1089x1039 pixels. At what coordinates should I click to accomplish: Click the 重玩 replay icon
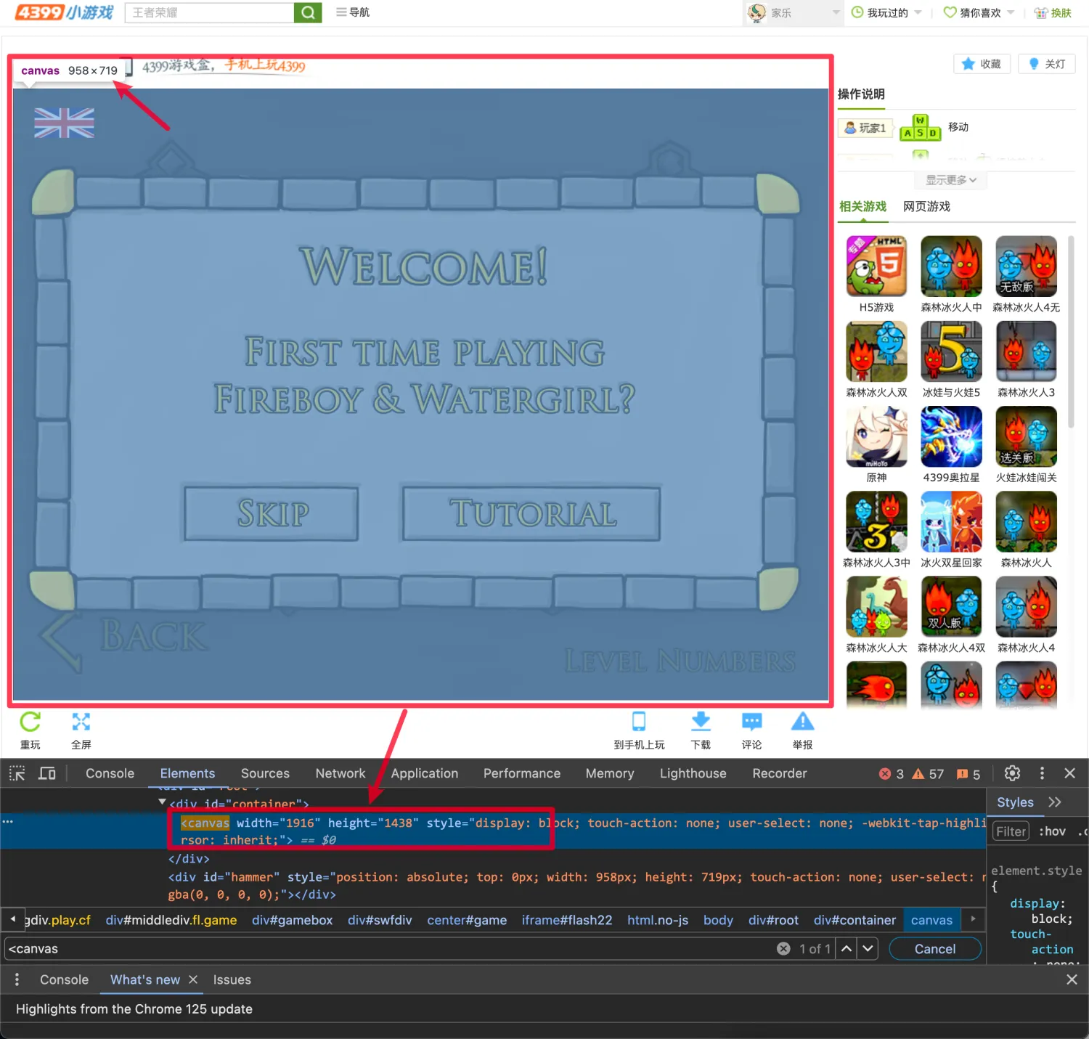click(x=30, y=722)
